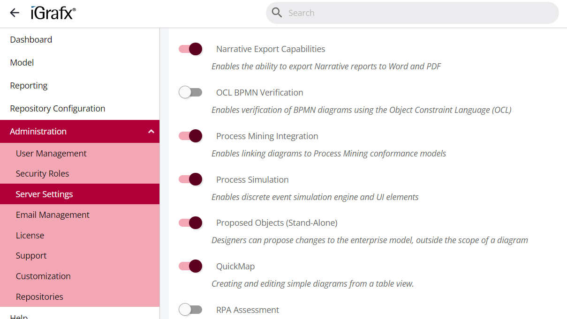This screenshot has width=567, height=319.
Task: Disable Narrative Export Capabilities toggle
Action: (190, 49)
